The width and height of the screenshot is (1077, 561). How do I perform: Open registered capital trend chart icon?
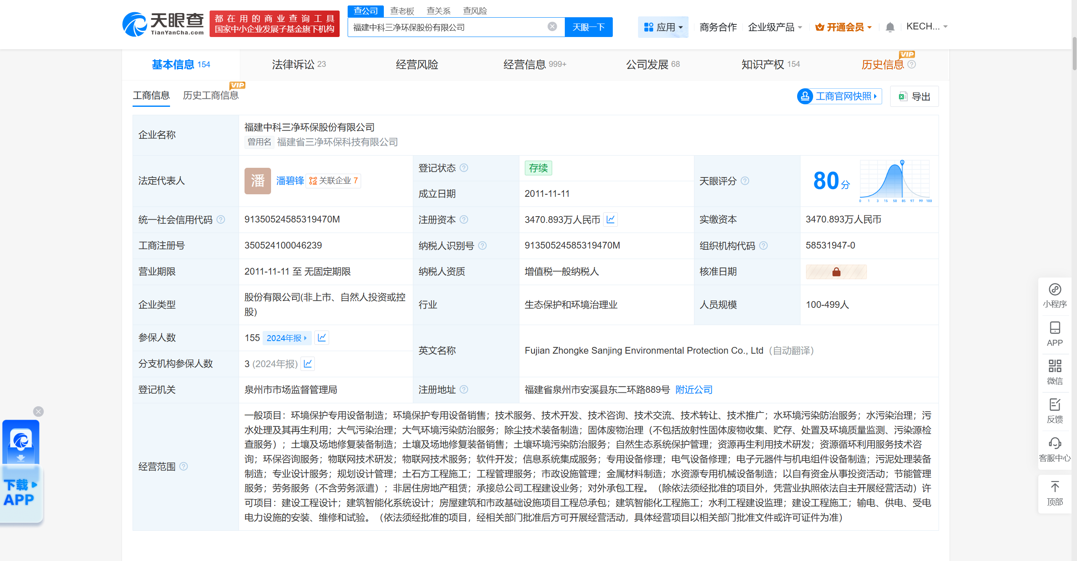pos(611,220)
